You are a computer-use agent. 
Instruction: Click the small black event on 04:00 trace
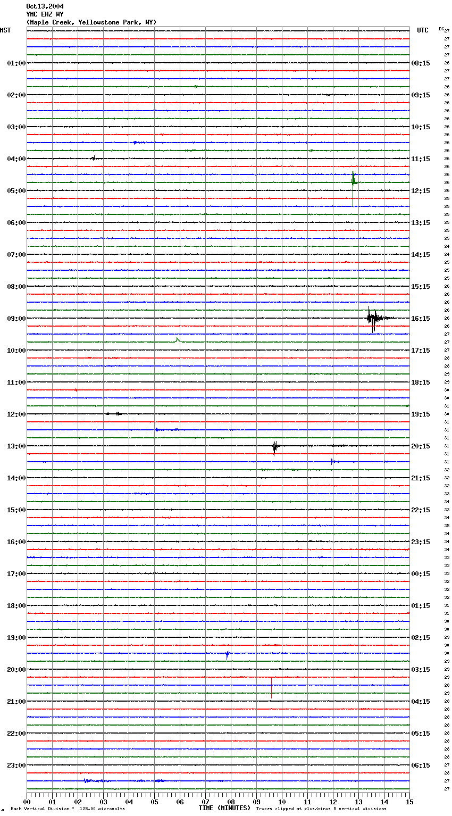coord(94,158)
